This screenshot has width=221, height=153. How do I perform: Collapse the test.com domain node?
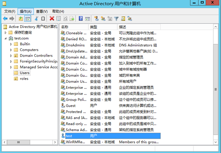click(x=6, y=38)
